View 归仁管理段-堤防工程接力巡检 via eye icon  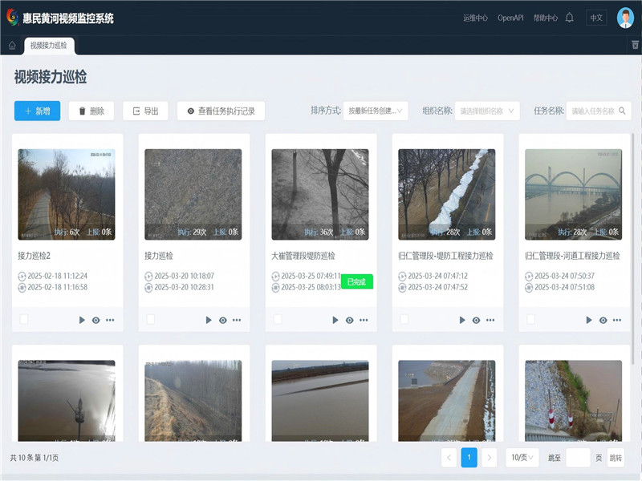(x=476, y=320)
